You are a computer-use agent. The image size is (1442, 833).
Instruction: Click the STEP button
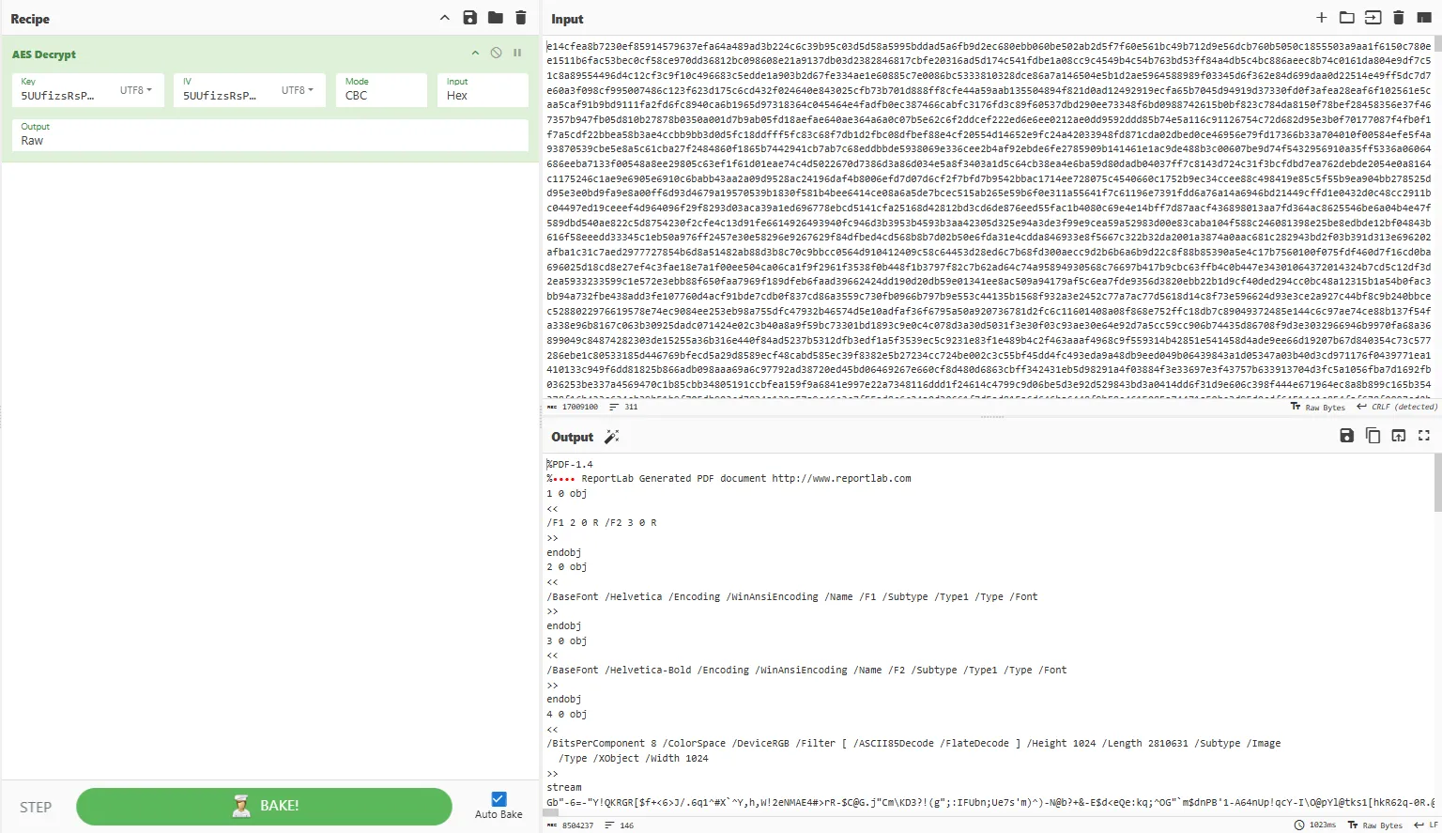[x=36, y=807]
